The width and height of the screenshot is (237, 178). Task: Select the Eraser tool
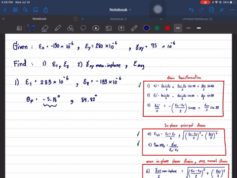pyautogui.click(x=45, y=28)
